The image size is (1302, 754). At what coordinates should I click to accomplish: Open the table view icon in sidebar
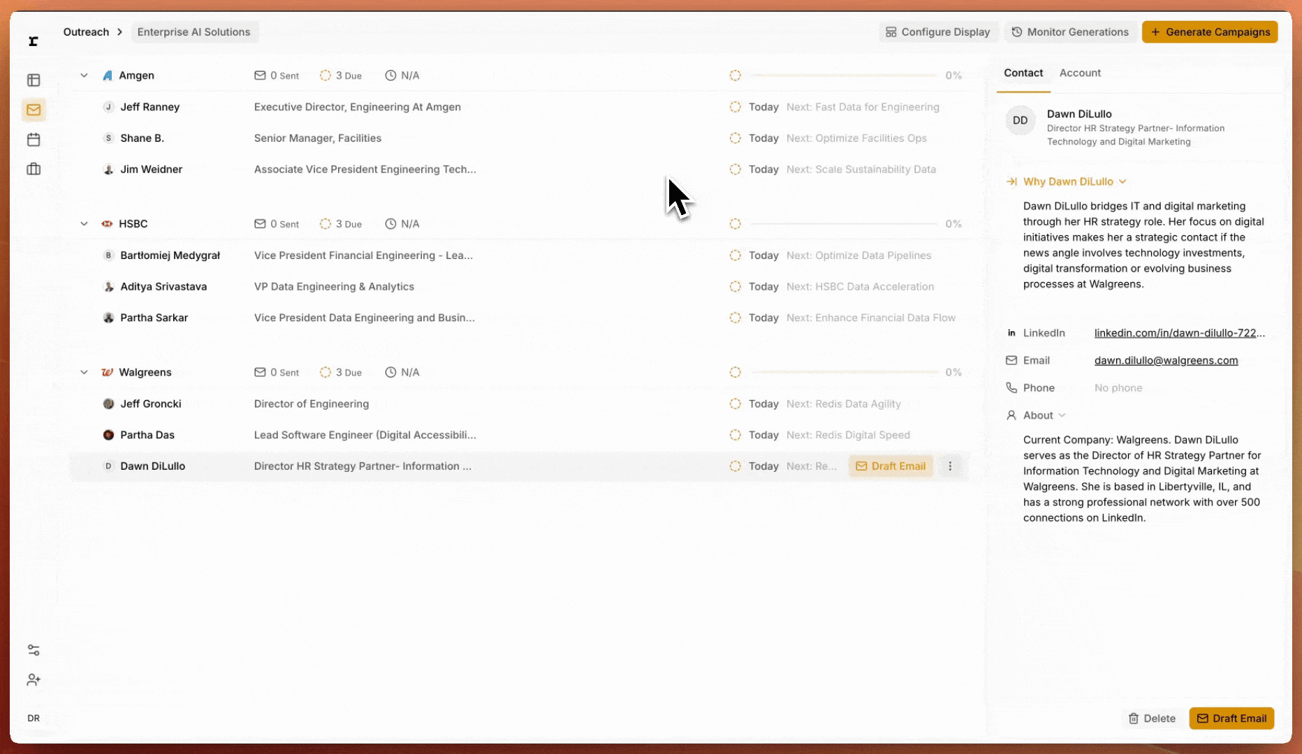coord(34,80)
